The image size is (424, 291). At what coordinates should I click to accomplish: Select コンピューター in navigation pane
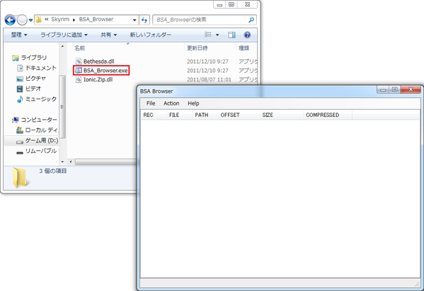35,120
